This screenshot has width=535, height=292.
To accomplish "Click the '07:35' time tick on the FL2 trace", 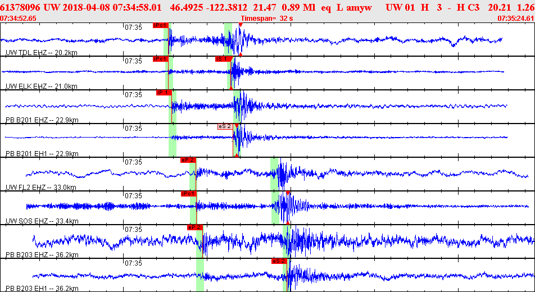I will pyautogui.click(x=133, y=162).
